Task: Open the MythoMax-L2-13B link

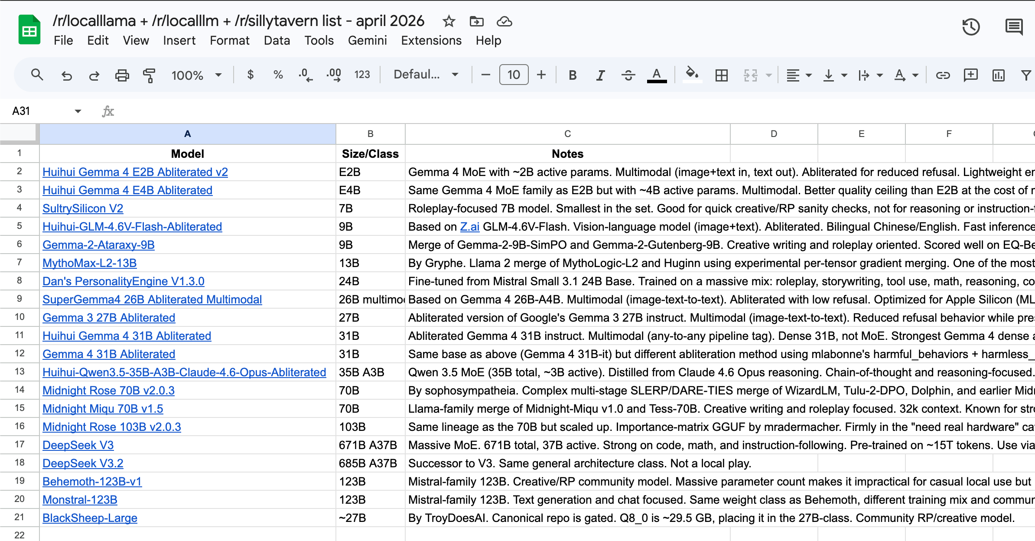Action: click(x=89, y=263)
